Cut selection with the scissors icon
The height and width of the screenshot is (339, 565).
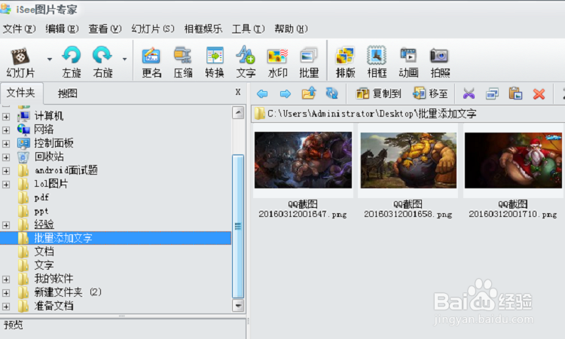(469, 94)
